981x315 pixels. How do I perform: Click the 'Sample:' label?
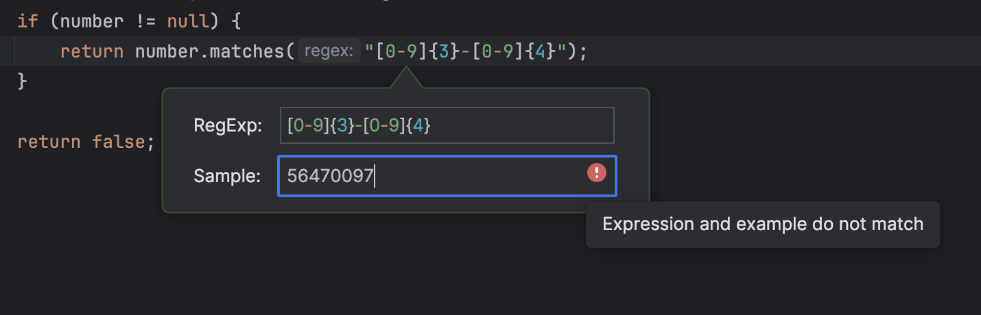click(x=227, y=176)
